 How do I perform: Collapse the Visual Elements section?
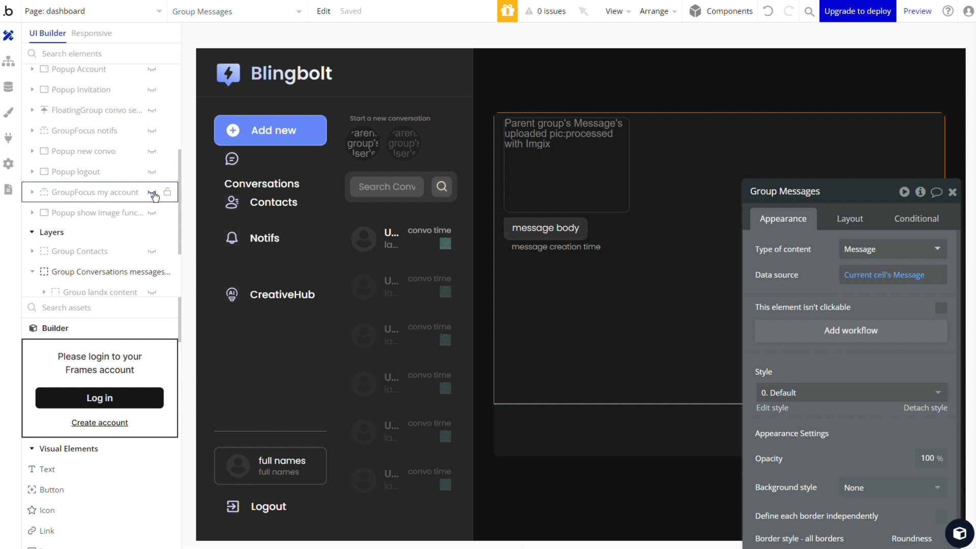click(32, 448)
